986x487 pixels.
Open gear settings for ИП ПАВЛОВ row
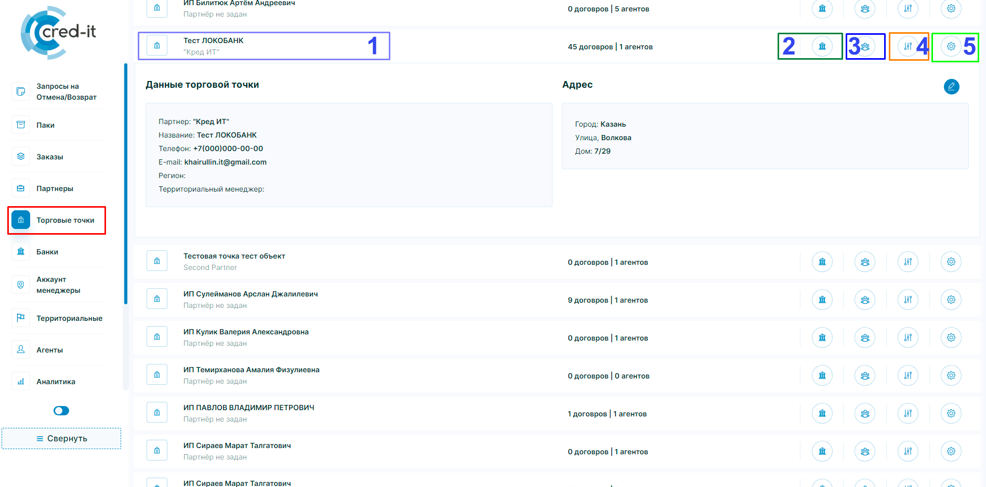[x=951, y=413]
